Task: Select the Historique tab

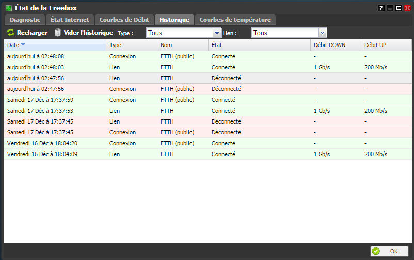Action: click(x=174, y=20)
